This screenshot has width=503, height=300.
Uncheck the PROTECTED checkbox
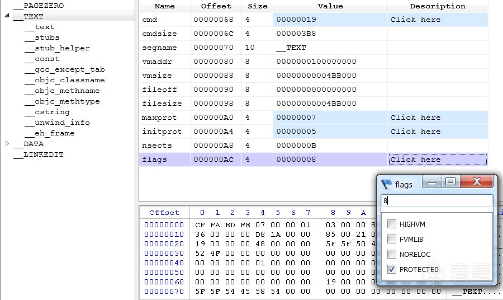point(392,269)
